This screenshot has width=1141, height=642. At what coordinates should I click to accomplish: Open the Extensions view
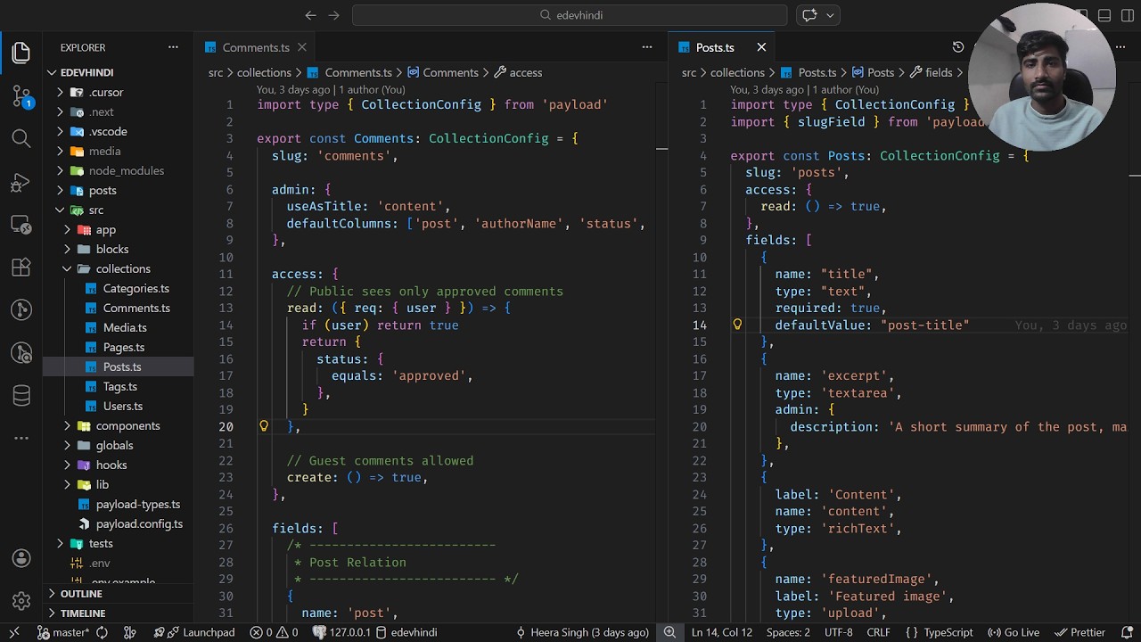click(21, 267)
